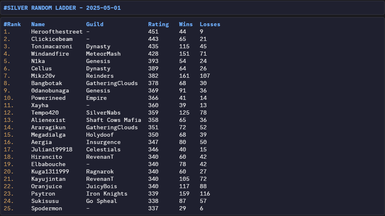
Task: Select player name Spodermon
Action: tap(46, 208)
